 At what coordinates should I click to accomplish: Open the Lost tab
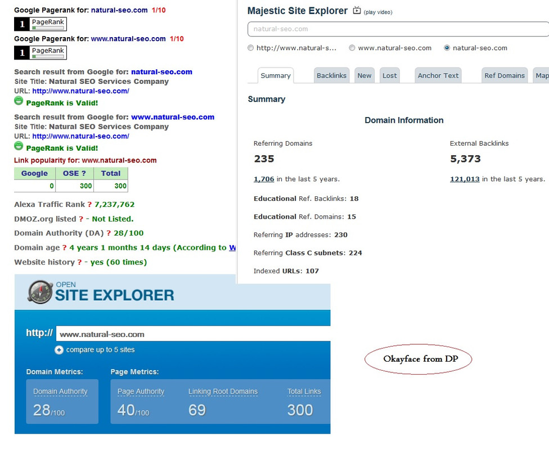390,75
